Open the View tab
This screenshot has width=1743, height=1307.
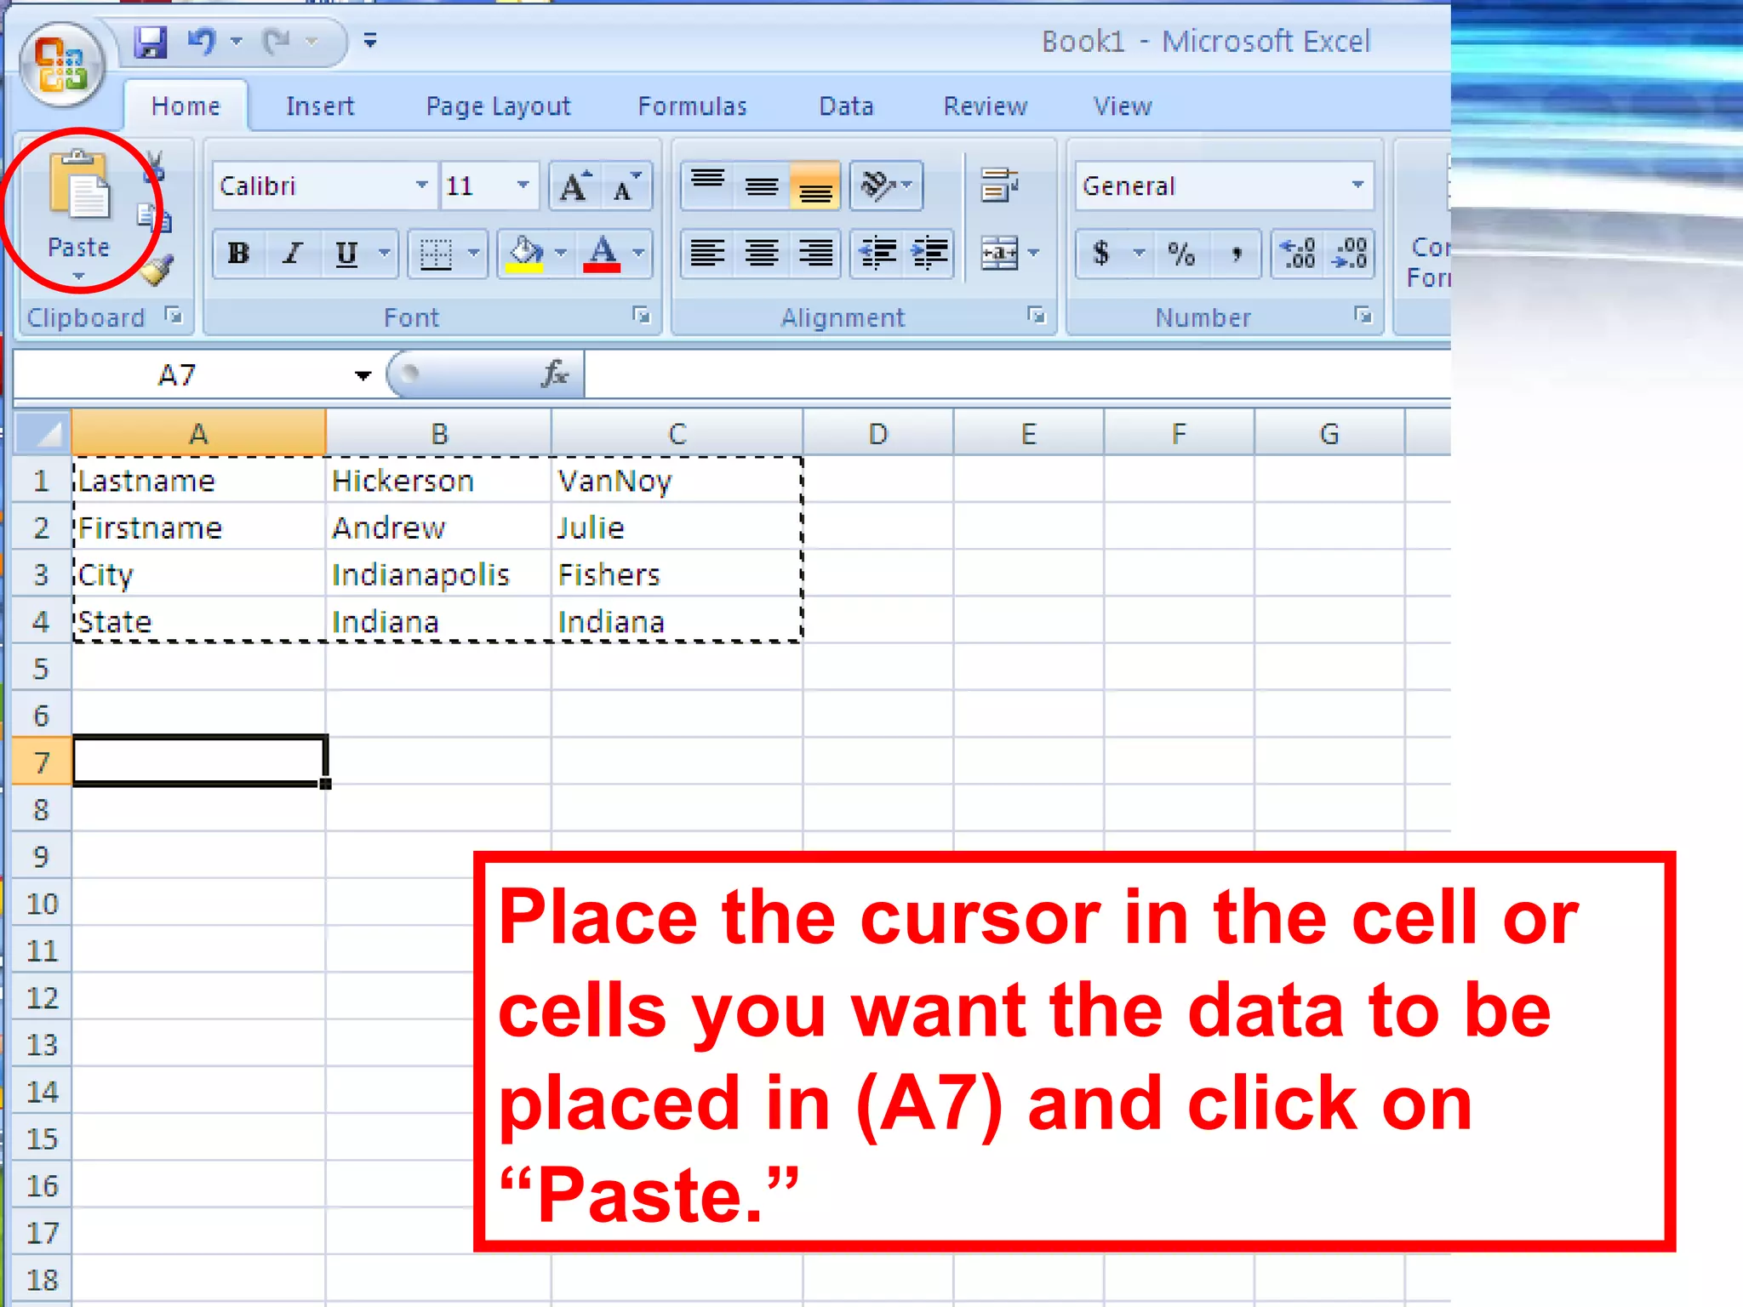(1123, 106)
